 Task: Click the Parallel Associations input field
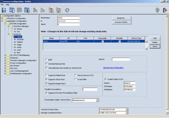click(x=90, y=89)
